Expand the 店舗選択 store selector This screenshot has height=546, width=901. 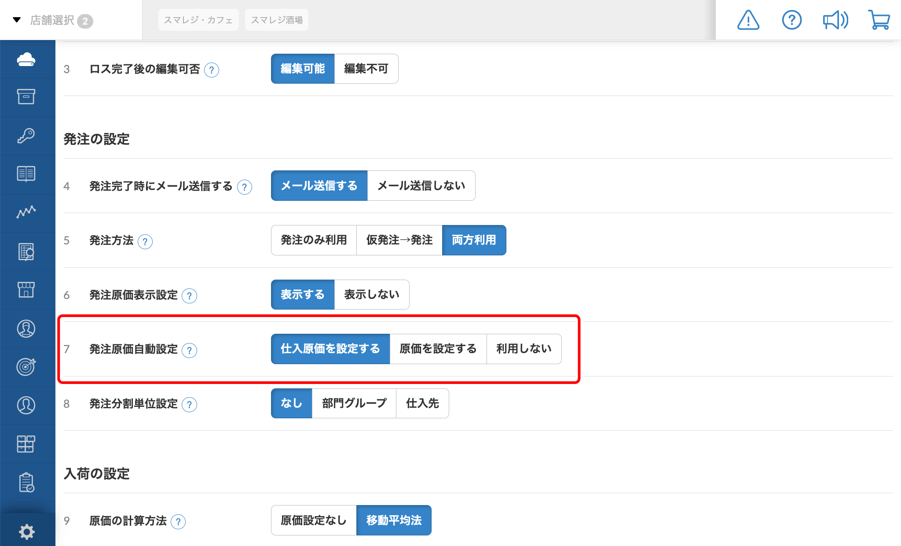point(53,20)
